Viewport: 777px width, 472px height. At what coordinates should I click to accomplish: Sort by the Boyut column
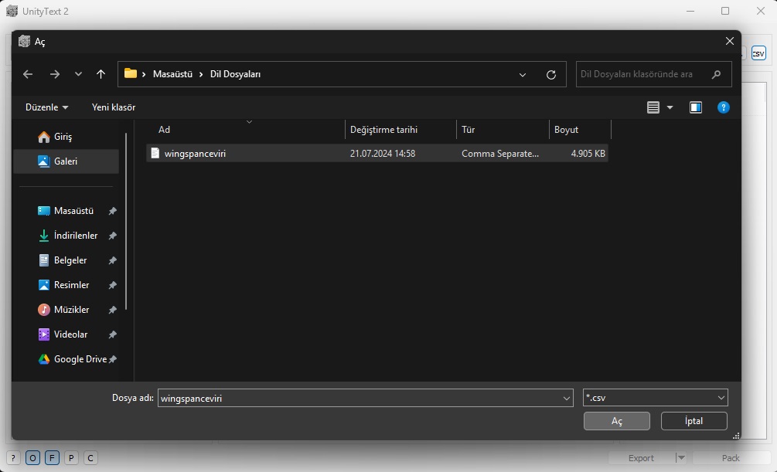(x=580, y=130)
